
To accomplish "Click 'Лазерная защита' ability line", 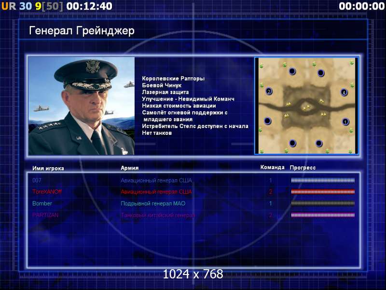I will pos(165,92).
